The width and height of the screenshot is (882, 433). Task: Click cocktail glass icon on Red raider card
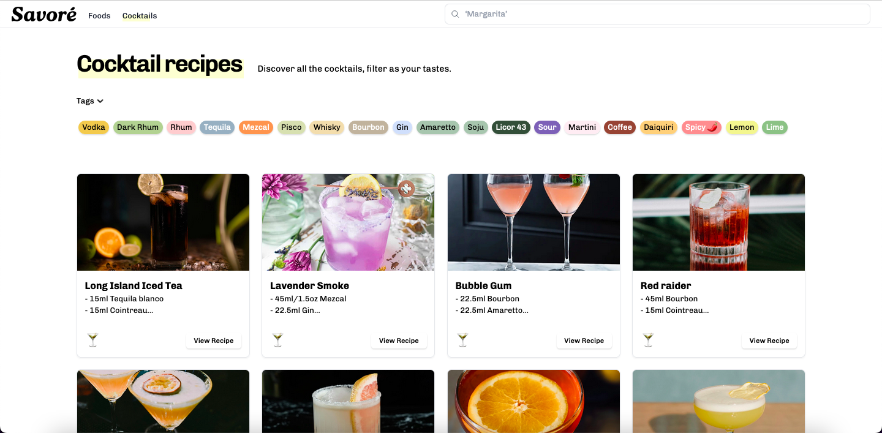coord(648,340)
